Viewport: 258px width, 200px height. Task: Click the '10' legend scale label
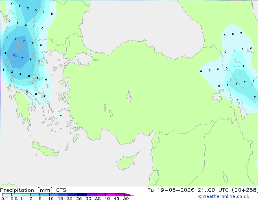point(51,198)
